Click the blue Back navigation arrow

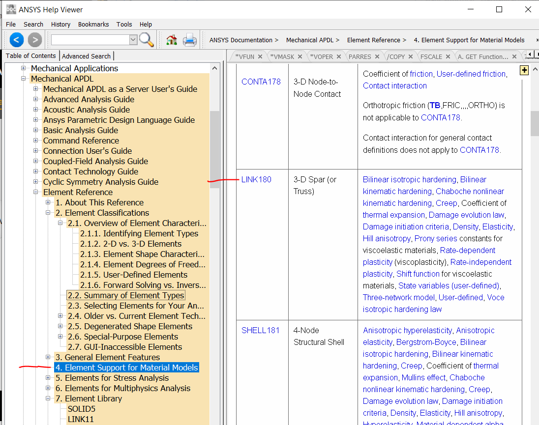(17, 40)
